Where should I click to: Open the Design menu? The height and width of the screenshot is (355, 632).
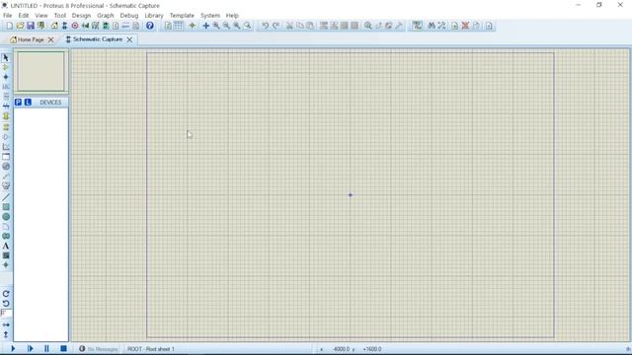coord(81,16)
